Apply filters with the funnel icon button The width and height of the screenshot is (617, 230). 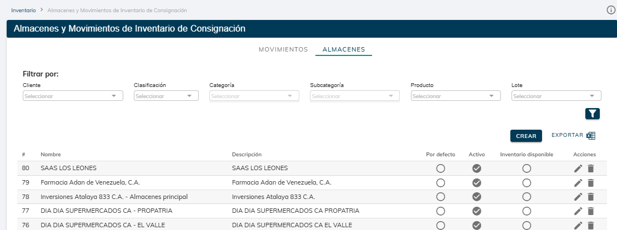click(x=593, y=114)
